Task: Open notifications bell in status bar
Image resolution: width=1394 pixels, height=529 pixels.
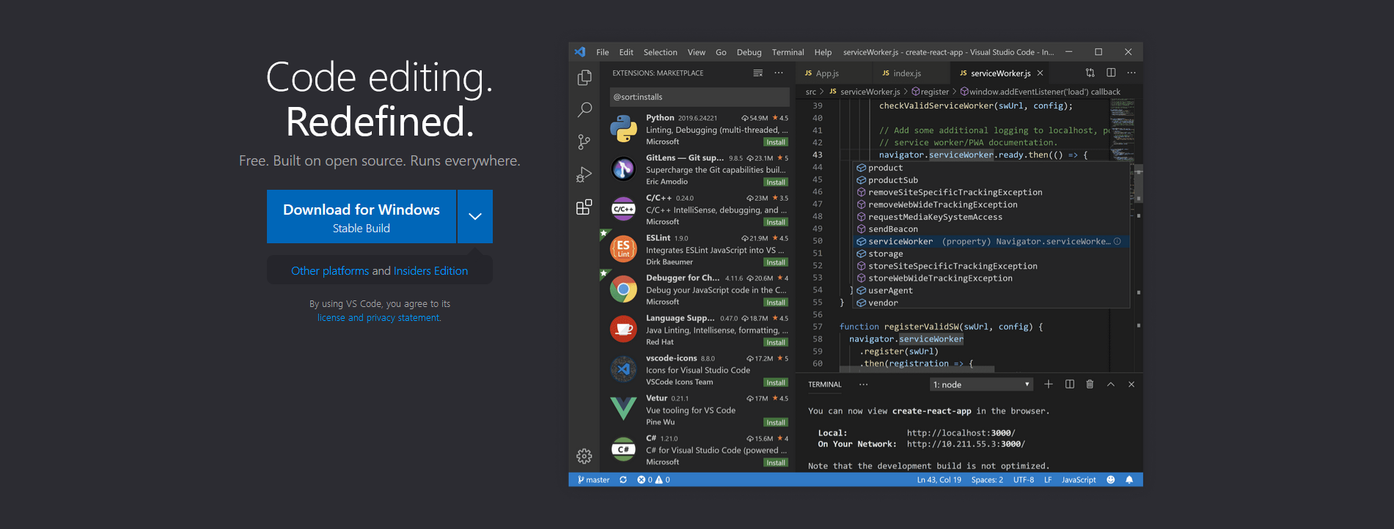Action: pos(1129,480)
